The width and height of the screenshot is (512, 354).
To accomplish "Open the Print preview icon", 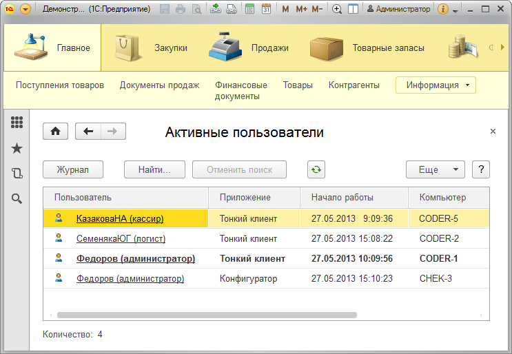I will point(196,9).
